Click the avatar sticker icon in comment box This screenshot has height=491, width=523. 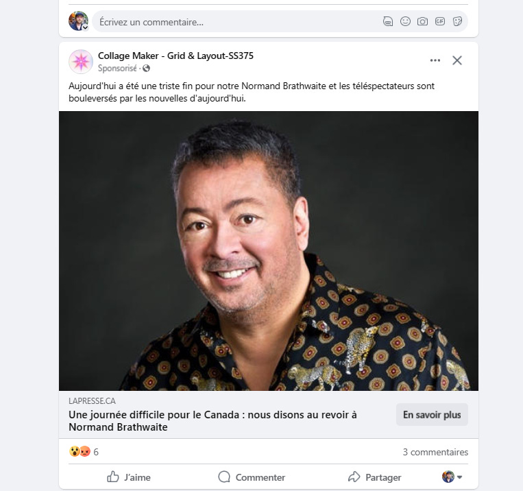click(387, 21)
